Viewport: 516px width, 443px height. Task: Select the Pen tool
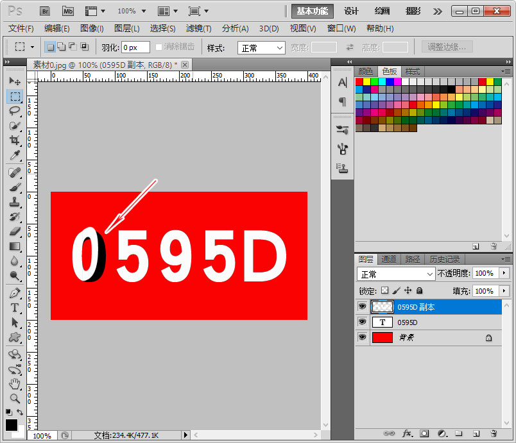coord(15,293)
